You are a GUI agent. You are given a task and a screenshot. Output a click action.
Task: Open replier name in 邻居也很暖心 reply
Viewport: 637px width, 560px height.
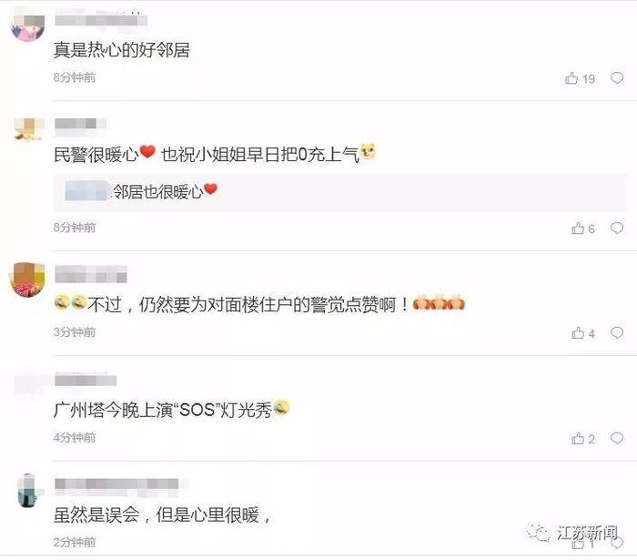click(87, 191)
